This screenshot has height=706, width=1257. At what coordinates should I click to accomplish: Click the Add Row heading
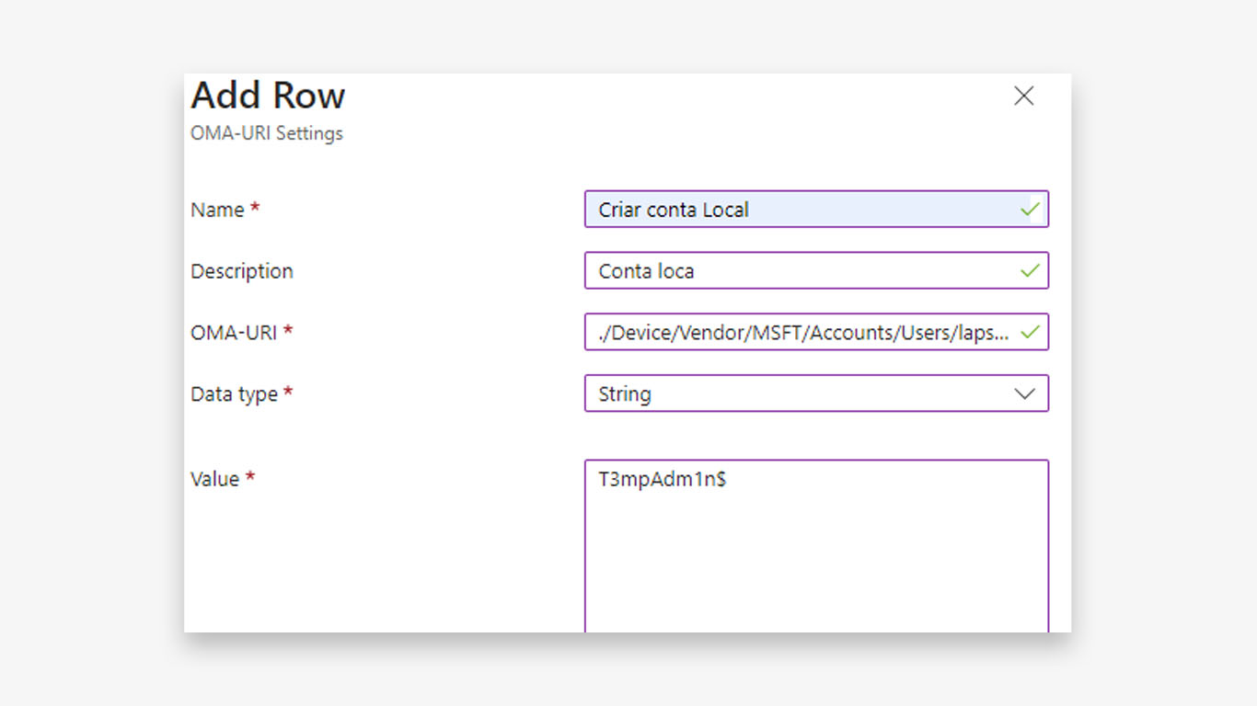[x=268, y=96]
